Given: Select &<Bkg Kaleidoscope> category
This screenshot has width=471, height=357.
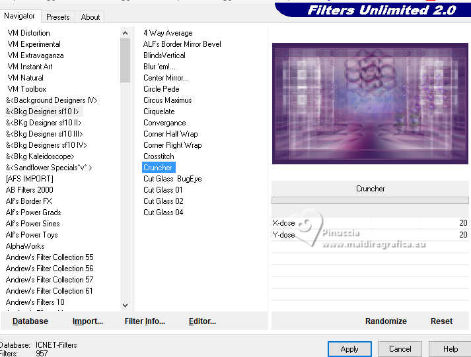Looking at the screenshot, I should 40,156.
